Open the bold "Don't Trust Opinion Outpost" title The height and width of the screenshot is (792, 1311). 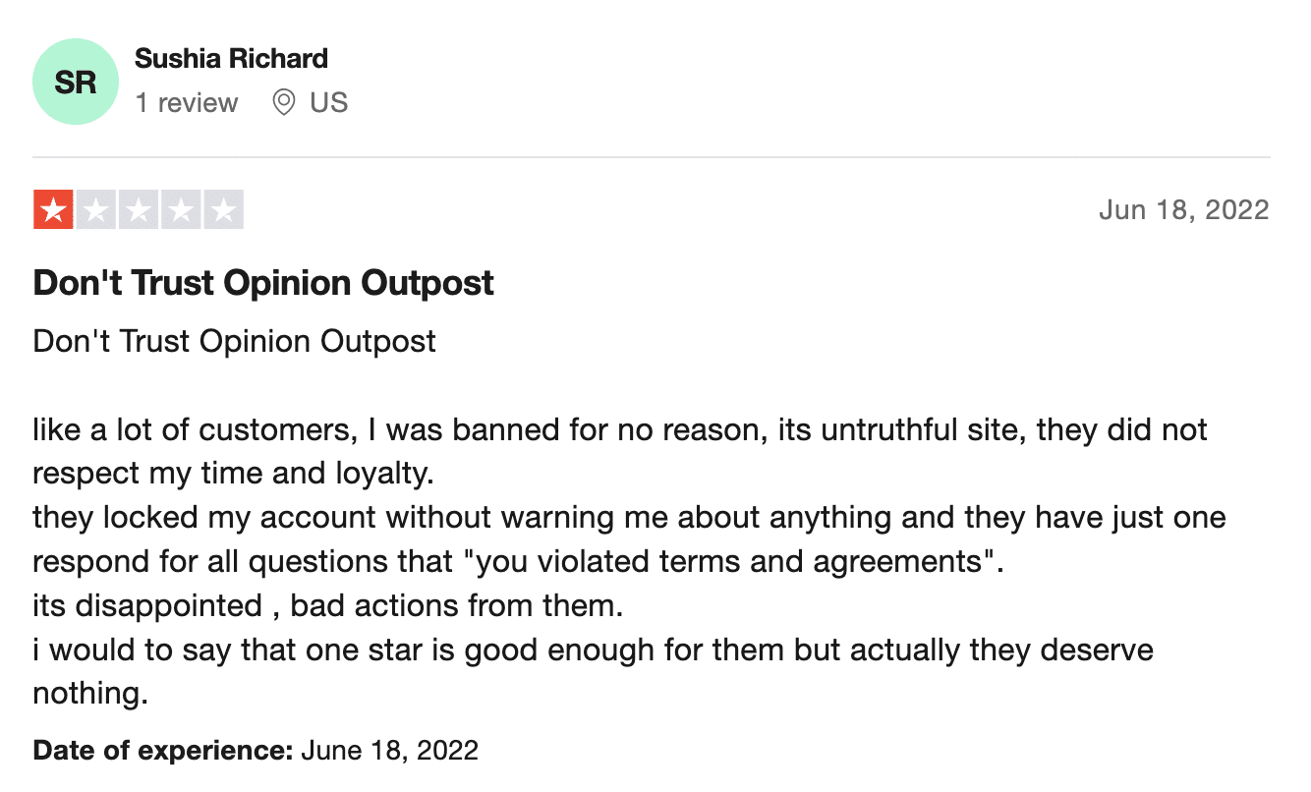[263, 283]
